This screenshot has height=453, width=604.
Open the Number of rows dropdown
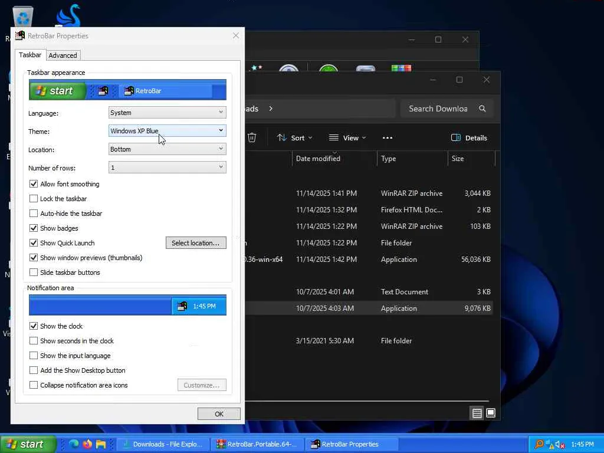click(167, 168)
